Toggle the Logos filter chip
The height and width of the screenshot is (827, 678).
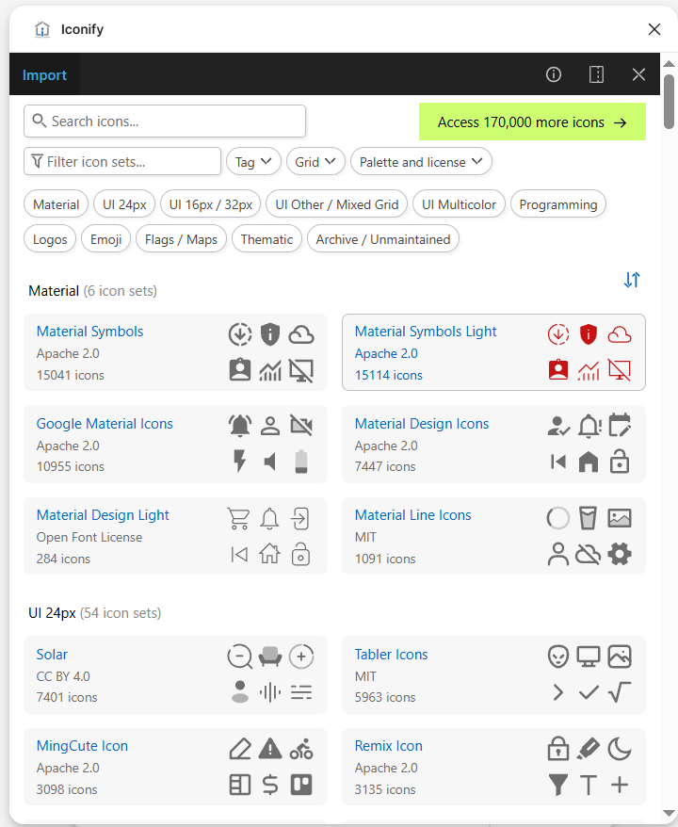pos(50,239)
